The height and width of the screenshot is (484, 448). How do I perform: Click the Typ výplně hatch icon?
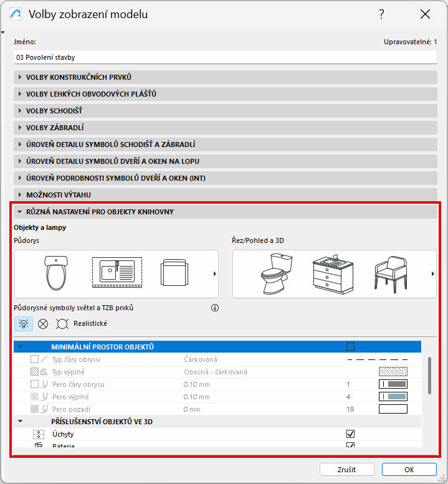pyautogui.click(x=39, y=372)
